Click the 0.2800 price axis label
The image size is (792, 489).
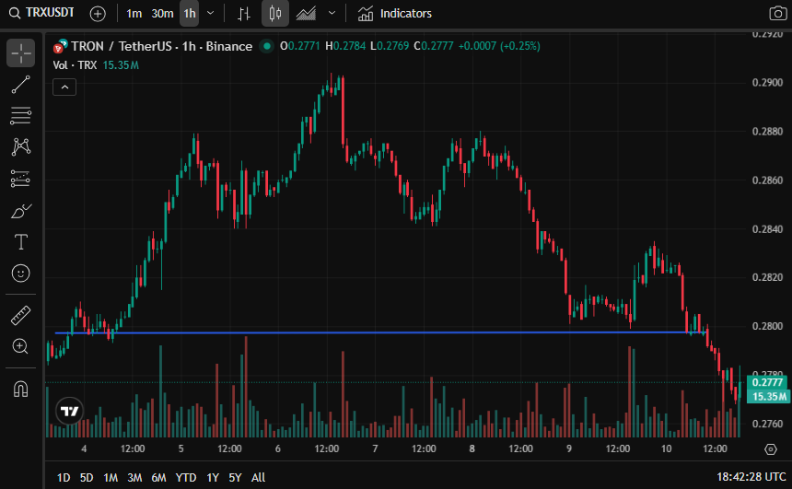(767, 326)
